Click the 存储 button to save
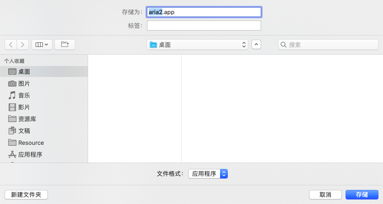The height and width of the screenshot is (204, 383). pyautogui.click(x=362, y=194)
